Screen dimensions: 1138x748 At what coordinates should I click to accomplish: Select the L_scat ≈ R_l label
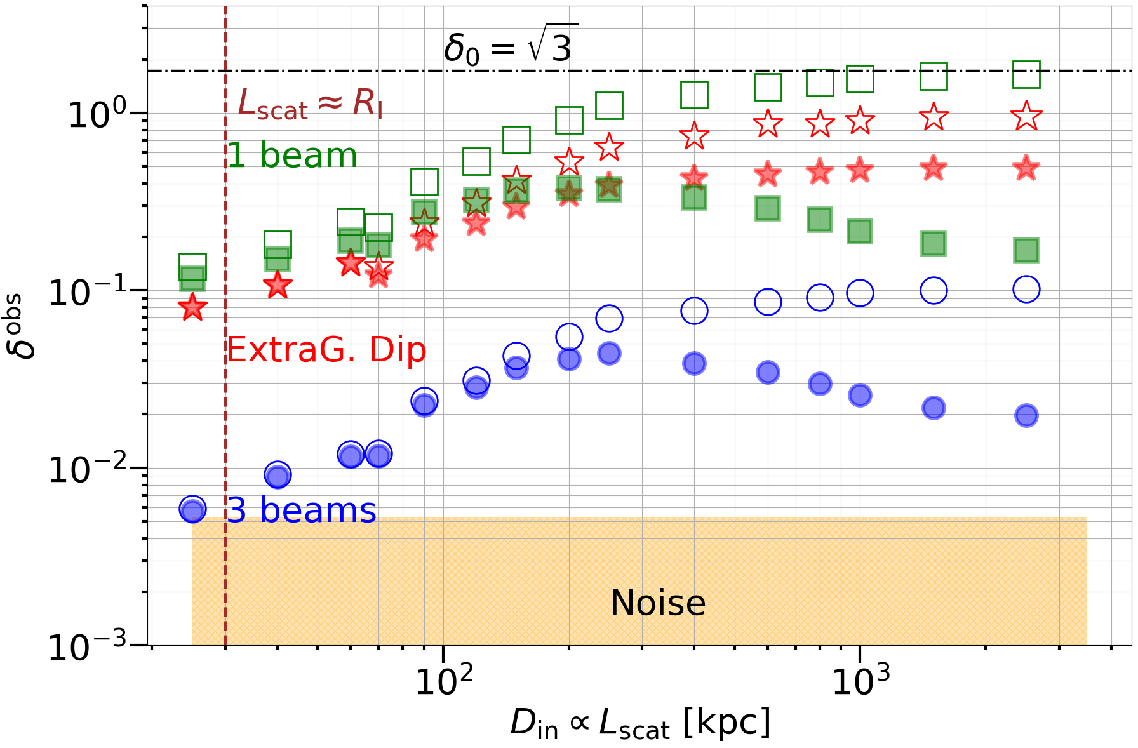pyautogui.click(x=310, y=104)
